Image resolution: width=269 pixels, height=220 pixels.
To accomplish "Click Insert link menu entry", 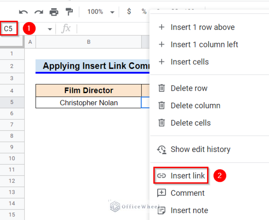I will (187, 176).
